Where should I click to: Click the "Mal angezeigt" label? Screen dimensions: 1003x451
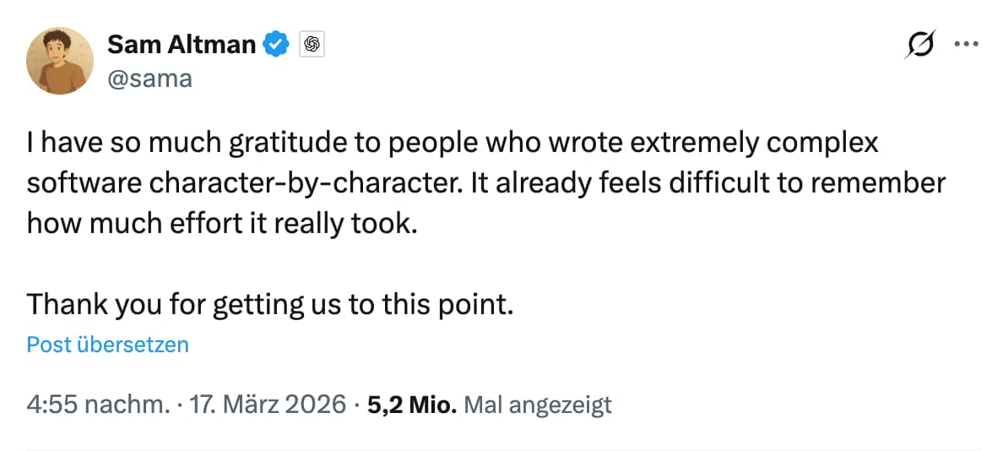pos(538,405)
